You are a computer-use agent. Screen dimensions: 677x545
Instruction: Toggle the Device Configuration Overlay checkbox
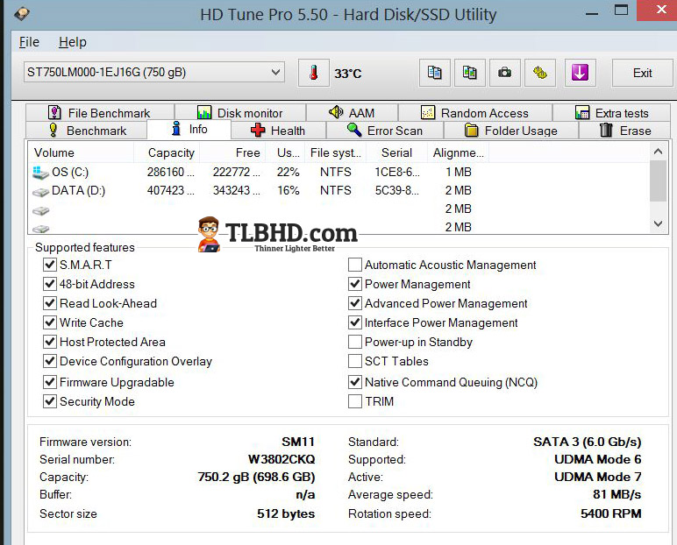pyautogui.click(x=50, y=361)
